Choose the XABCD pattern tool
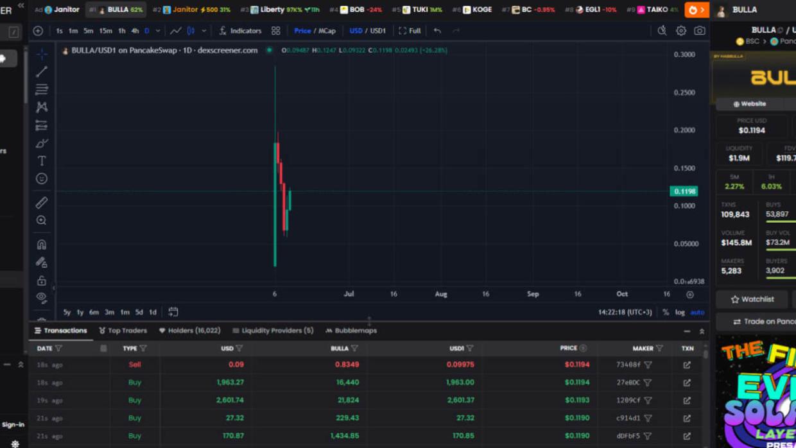 [x=42, y=107]
